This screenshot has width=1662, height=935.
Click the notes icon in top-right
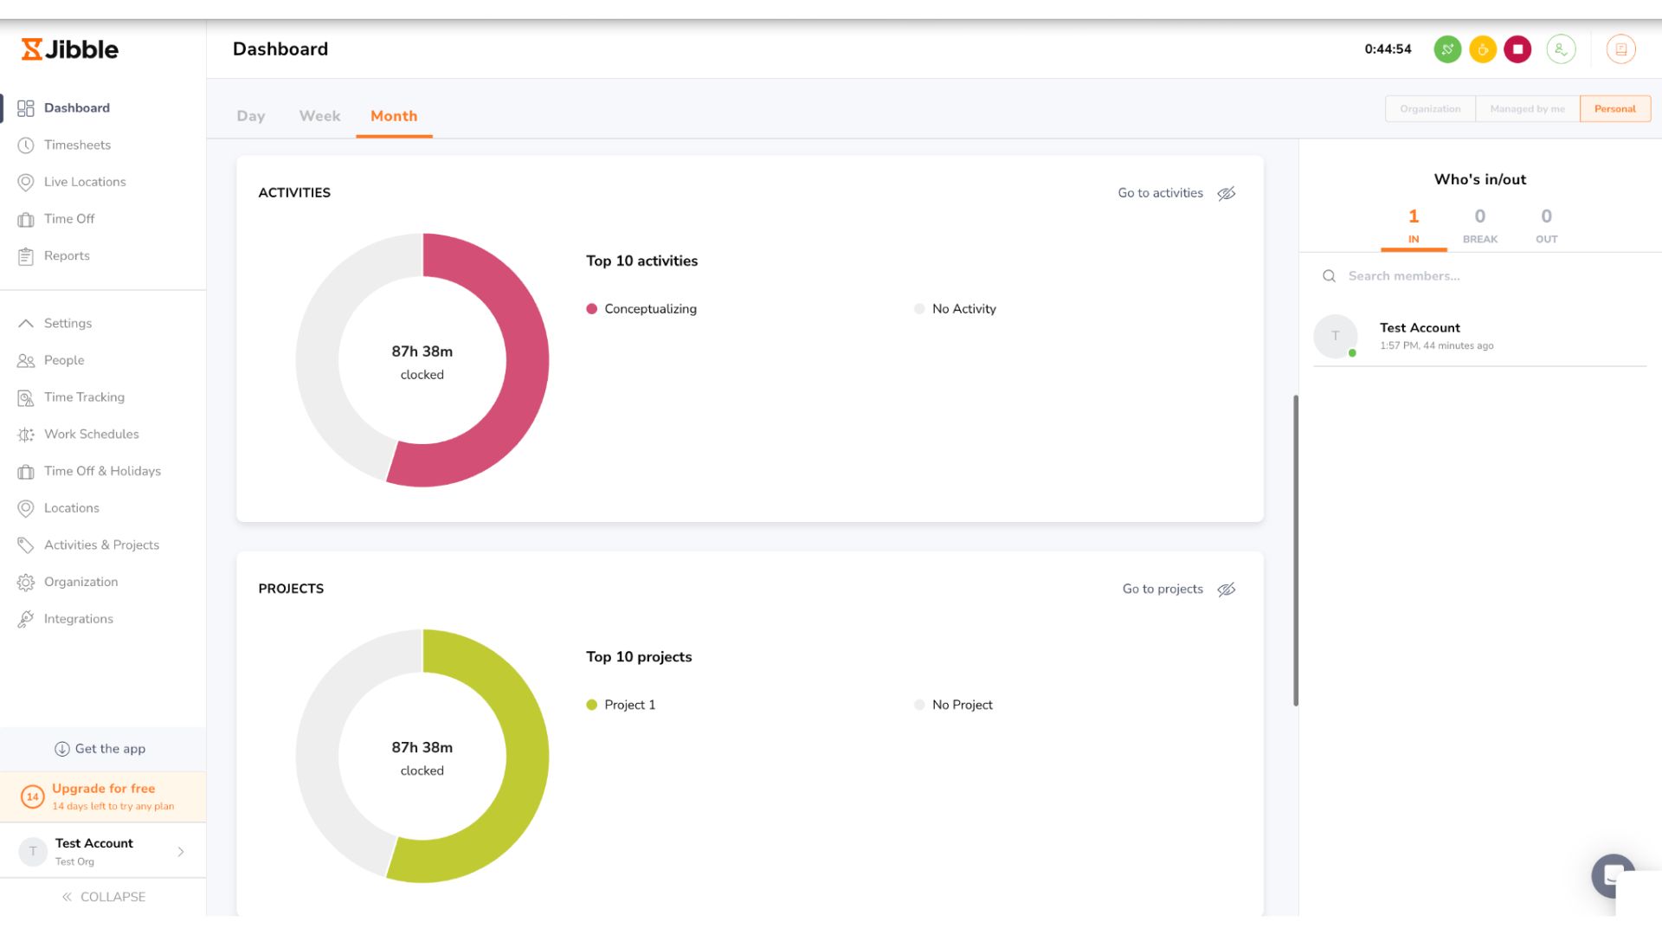pos(1621,49)
